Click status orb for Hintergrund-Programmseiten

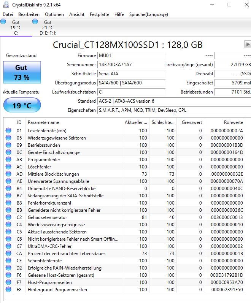pyautogui.click(x=8, y=289)
